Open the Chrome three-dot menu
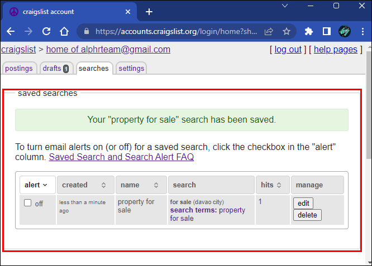Screen dimensions: 372x266 tap(363, 31)
